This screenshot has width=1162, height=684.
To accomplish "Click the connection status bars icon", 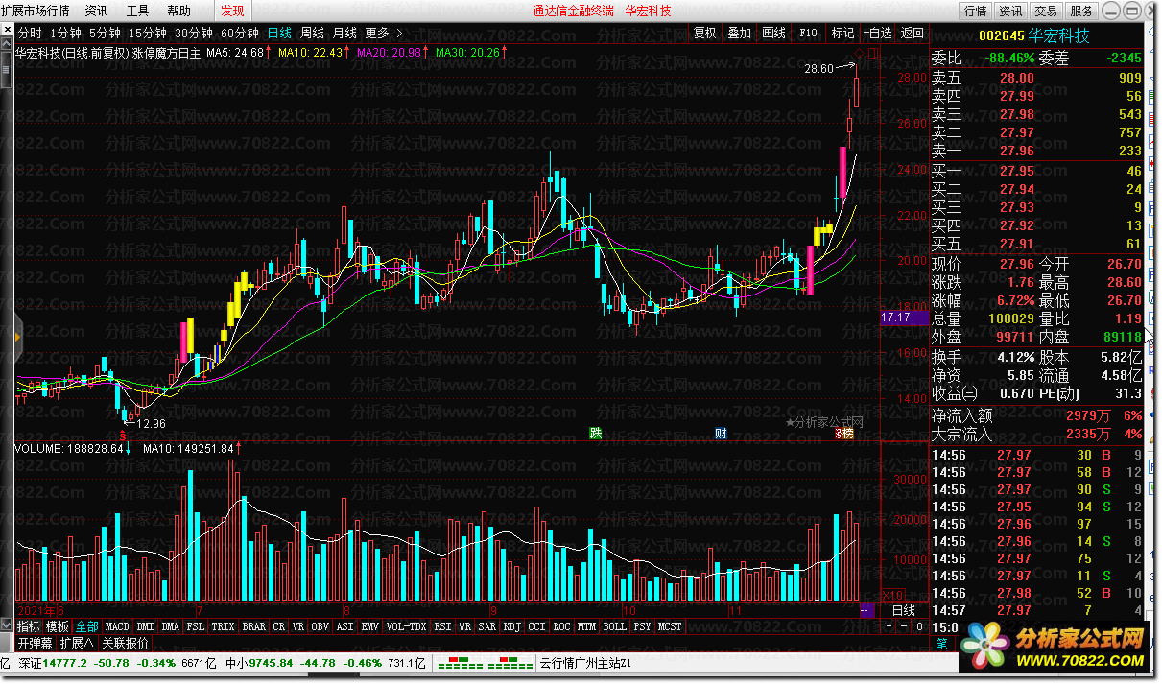I will point(485,663).
